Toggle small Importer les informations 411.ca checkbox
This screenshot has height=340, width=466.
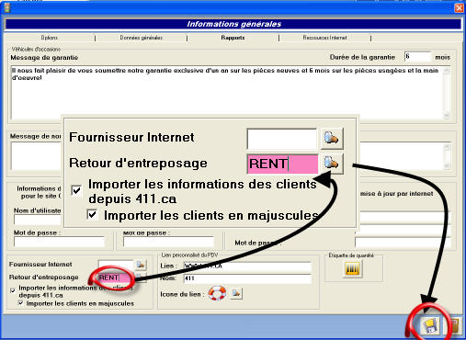click(x=13, y=290)
